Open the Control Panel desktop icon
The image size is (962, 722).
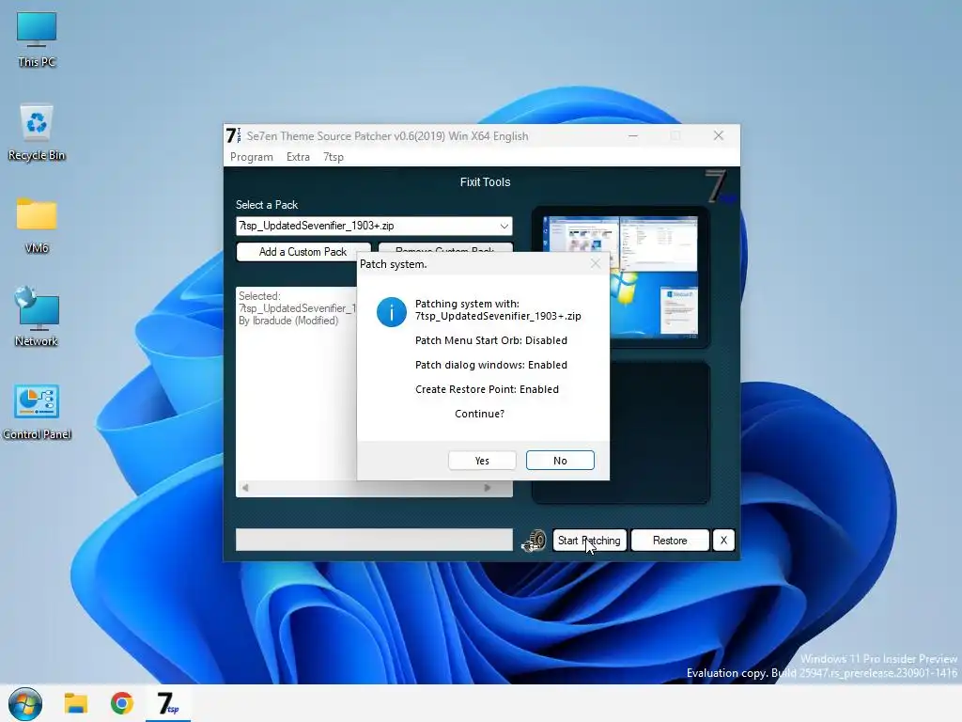[x=37, y=412]
